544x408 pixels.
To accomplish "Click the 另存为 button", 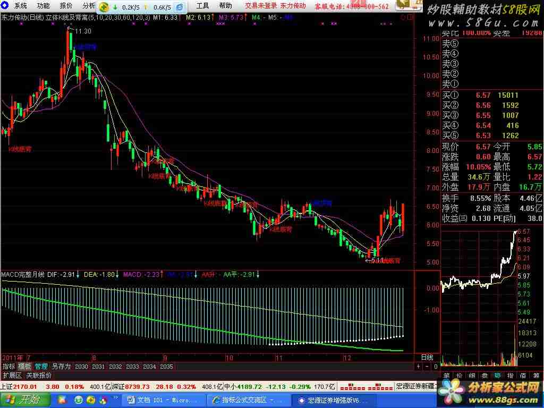I will pyautogui.click(x=61, y=367).
